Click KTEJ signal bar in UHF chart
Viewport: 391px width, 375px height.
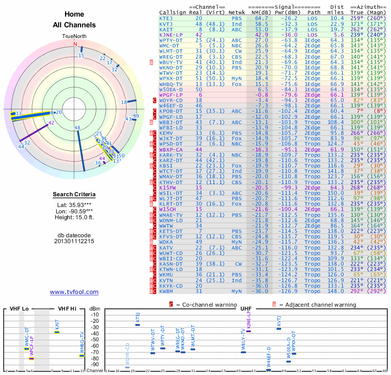(x=137, y=325)
